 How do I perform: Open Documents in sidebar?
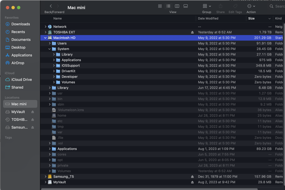coord(20,40)
